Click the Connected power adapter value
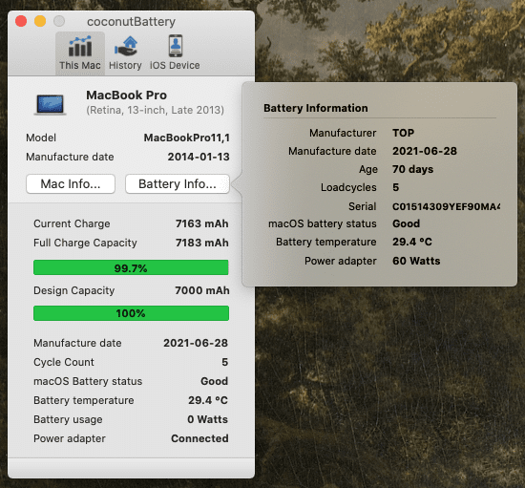525x488 pixels. pos(199,438)
